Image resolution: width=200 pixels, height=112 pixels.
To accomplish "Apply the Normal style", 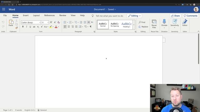I will pyautogui.click(x=103, y=25).
